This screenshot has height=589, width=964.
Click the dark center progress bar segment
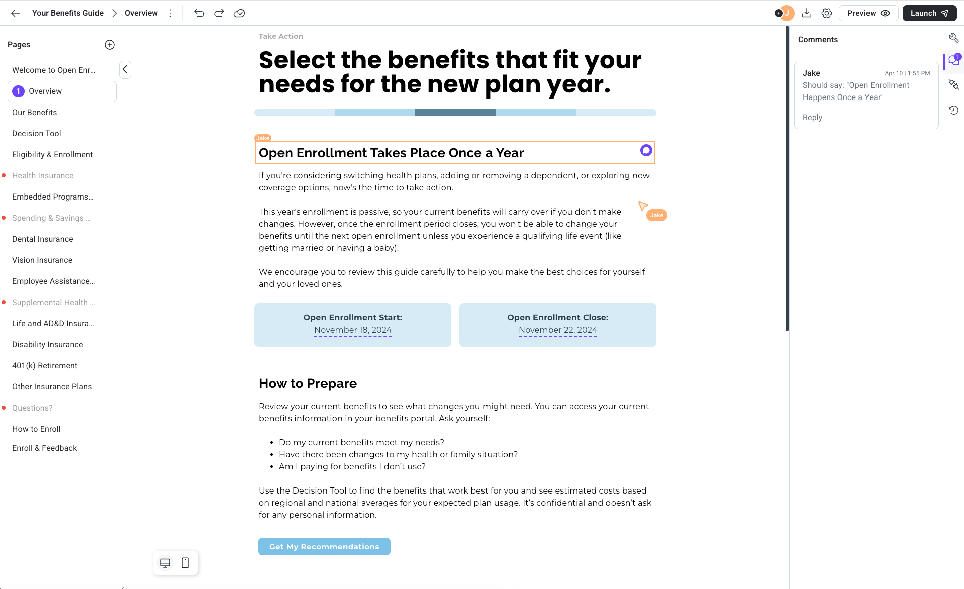point(455,113)
